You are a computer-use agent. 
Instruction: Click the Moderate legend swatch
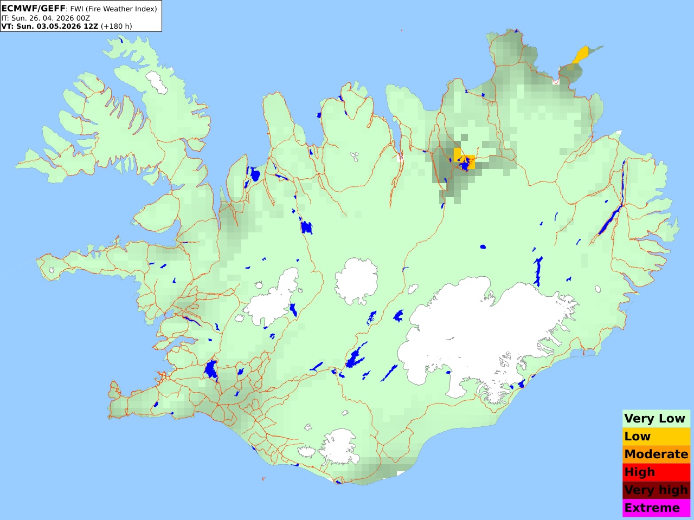pyautogui.click(x=656, y=454)
